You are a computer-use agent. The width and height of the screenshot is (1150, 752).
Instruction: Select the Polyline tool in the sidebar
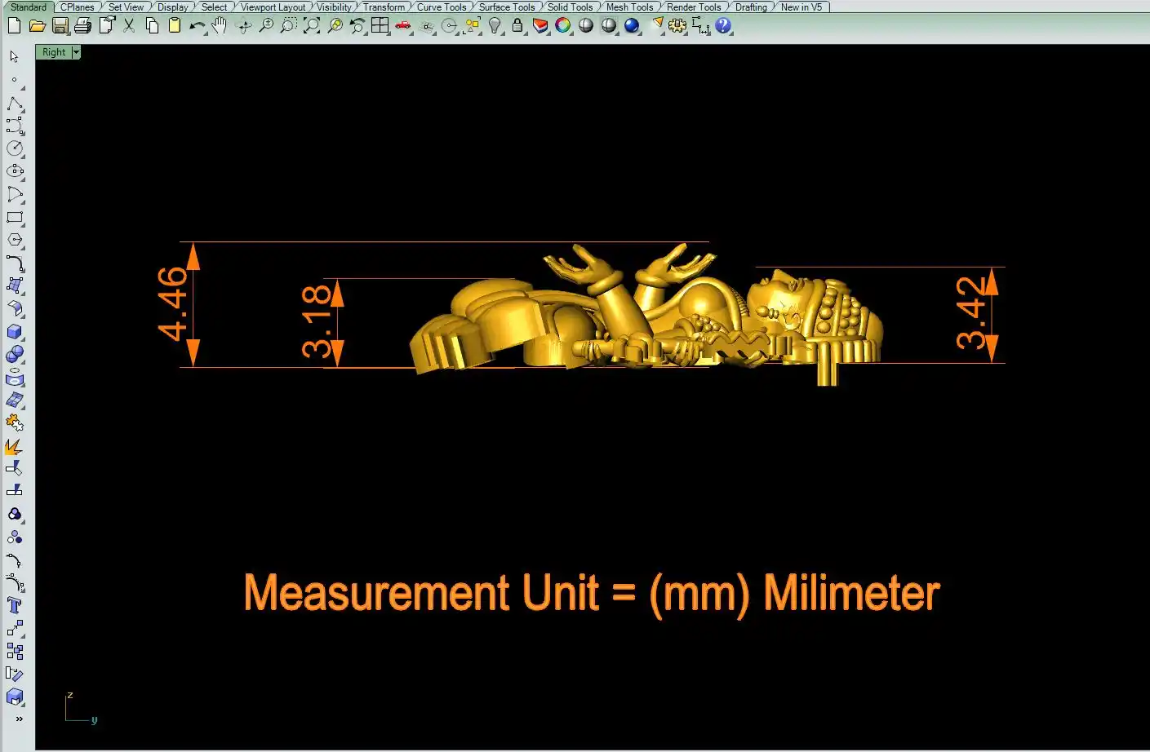15,104
